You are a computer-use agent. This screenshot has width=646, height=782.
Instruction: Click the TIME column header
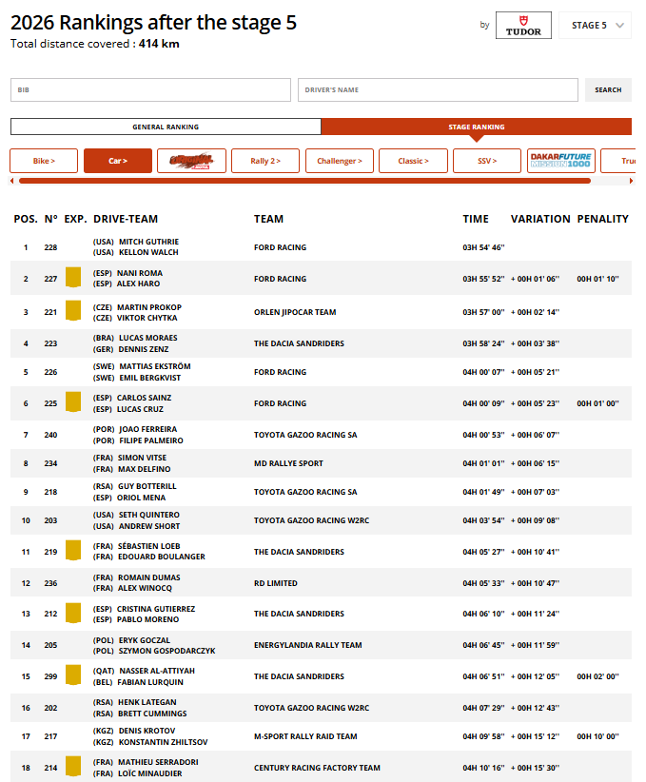tap(476, 219)
